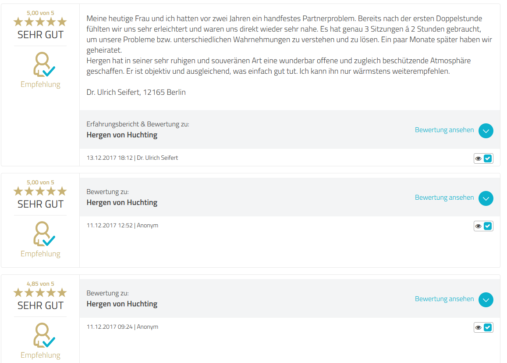Click the star rating of the 12:52 review
The height and width of the screenshot is (363, 507).
pyautogui.click(x=40, y=191)
